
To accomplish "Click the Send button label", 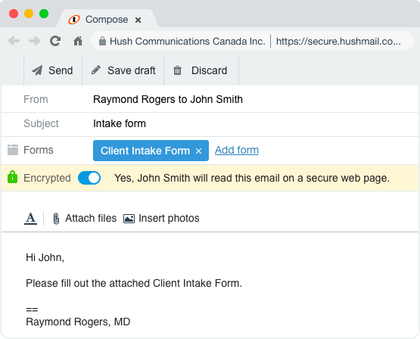I will pos(61,70).
